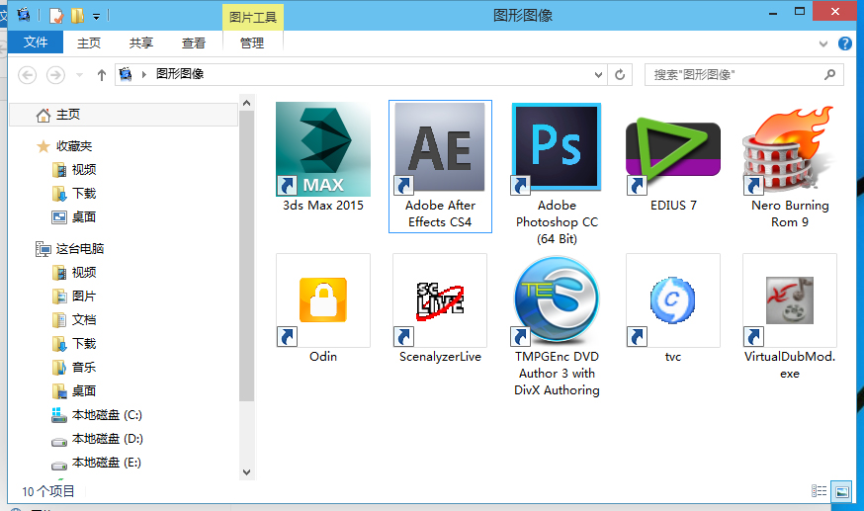Open 本地磁盘 (D:) drive
Screen dimensions: 864x511
click(97, 439)
